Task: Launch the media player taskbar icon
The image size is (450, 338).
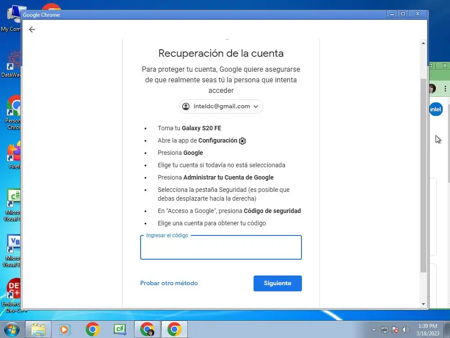Action: [65, 329]
